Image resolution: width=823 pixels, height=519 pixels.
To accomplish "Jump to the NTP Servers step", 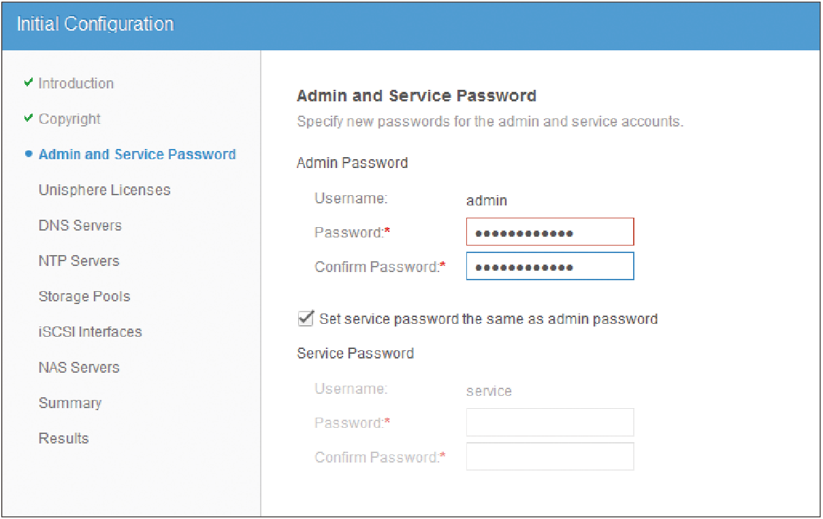I will tap(79, 261).
